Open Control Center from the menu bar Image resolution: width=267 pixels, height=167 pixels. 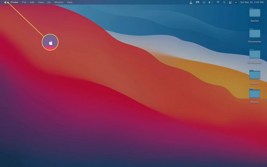(230, 2)
